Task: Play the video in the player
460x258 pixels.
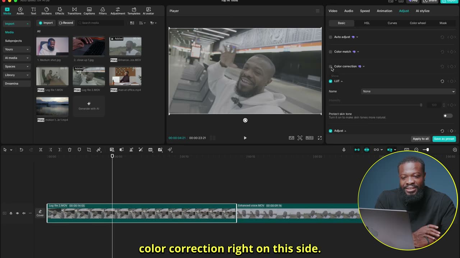Action: tap(245, 138)
